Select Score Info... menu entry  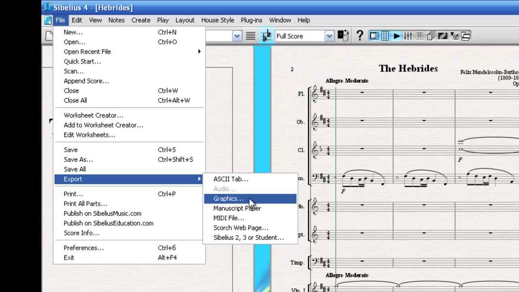(x=129, y=233)
